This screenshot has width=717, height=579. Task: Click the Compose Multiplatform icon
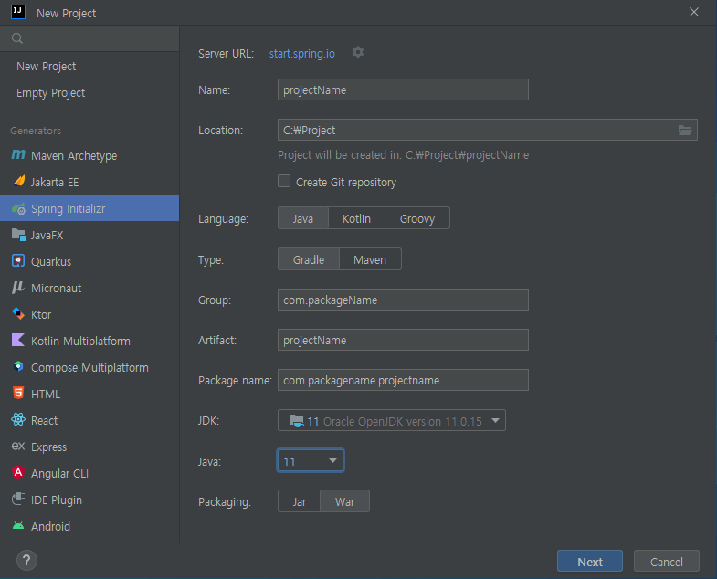(18, 367)
